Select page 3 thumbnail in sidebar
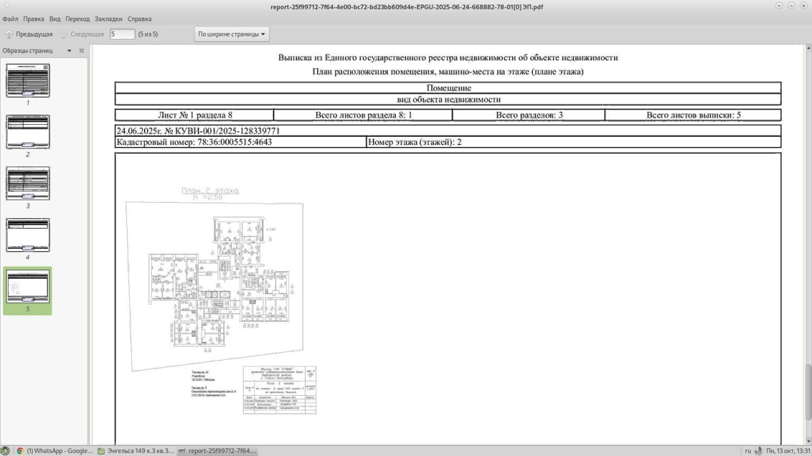Viewport: 812px width, 456px height. [x=27, y=184]
